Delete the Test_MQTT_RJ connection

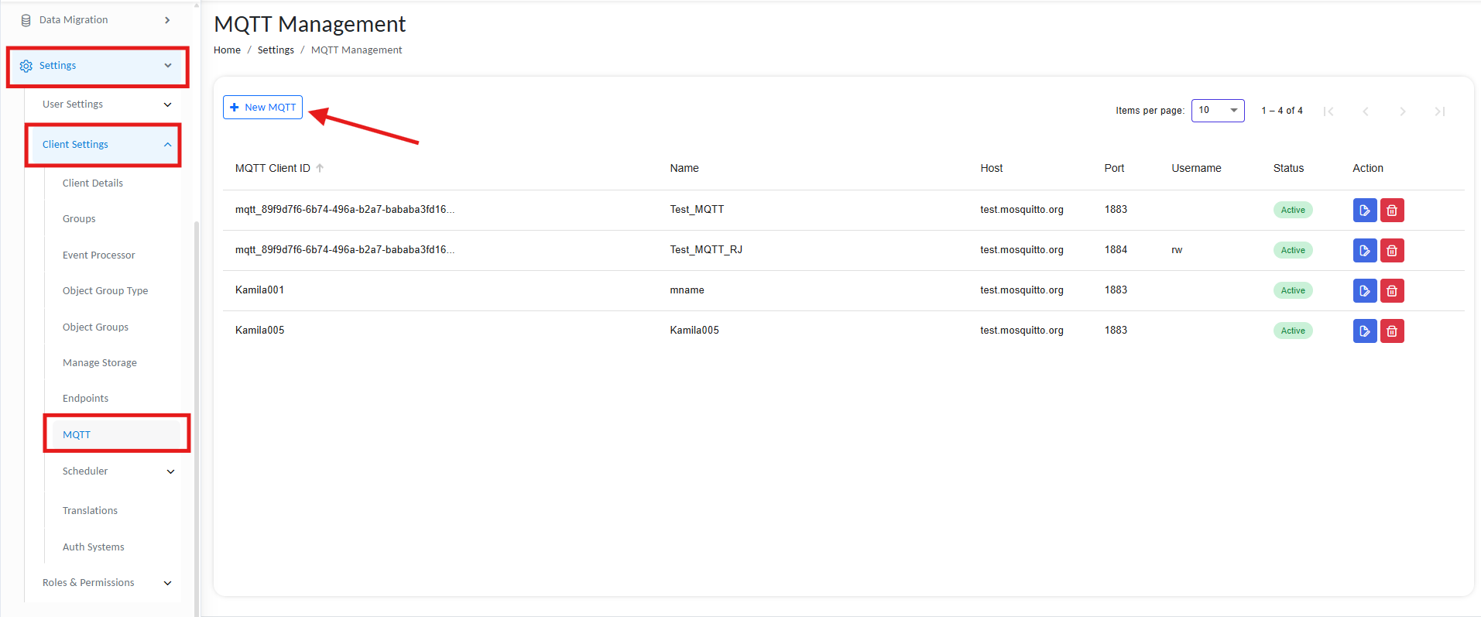tap(1391, 251)
